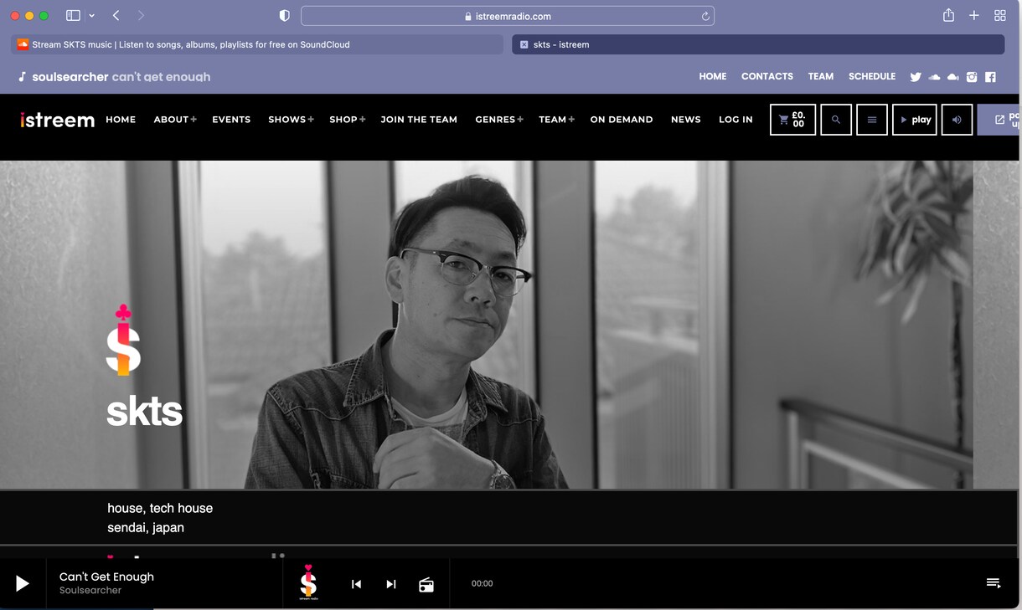
Task: Expand the SHOP menu
Action: [348, 120]
